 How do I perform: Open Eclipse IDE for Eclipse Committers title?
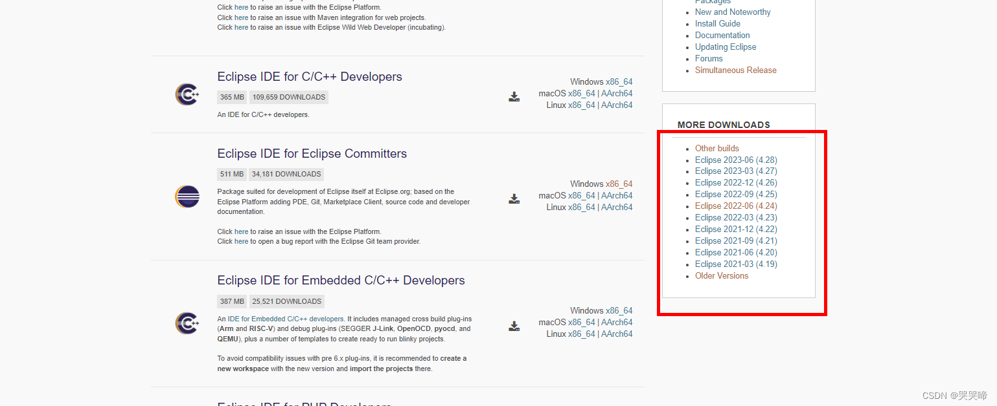(312, 154)
